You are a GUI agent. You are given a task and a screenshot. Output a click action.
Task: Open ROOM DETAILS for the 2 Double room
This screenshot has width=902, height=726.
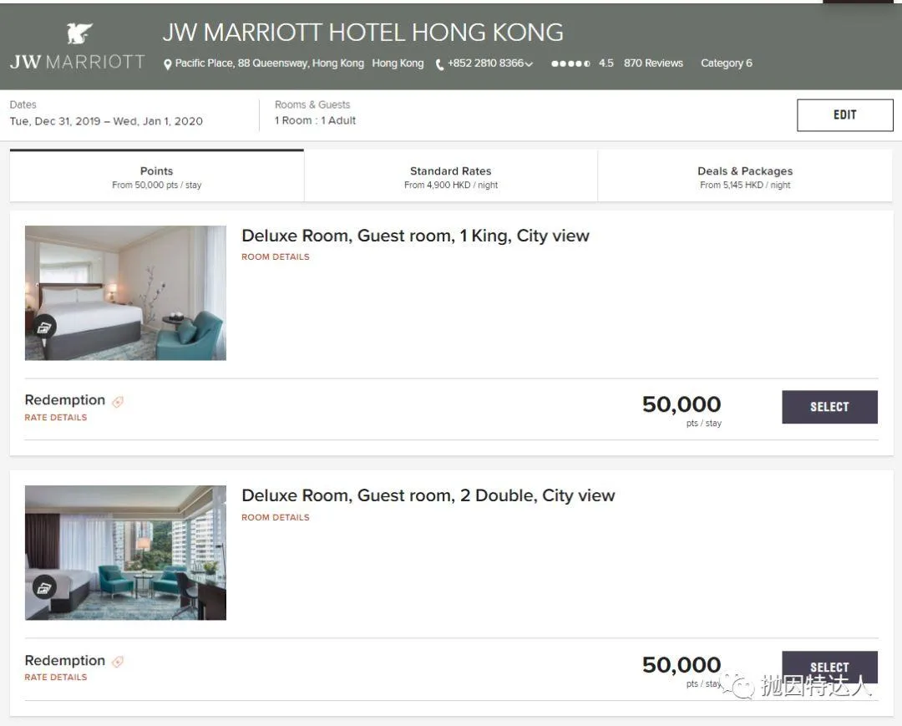(x=276, y=517)
